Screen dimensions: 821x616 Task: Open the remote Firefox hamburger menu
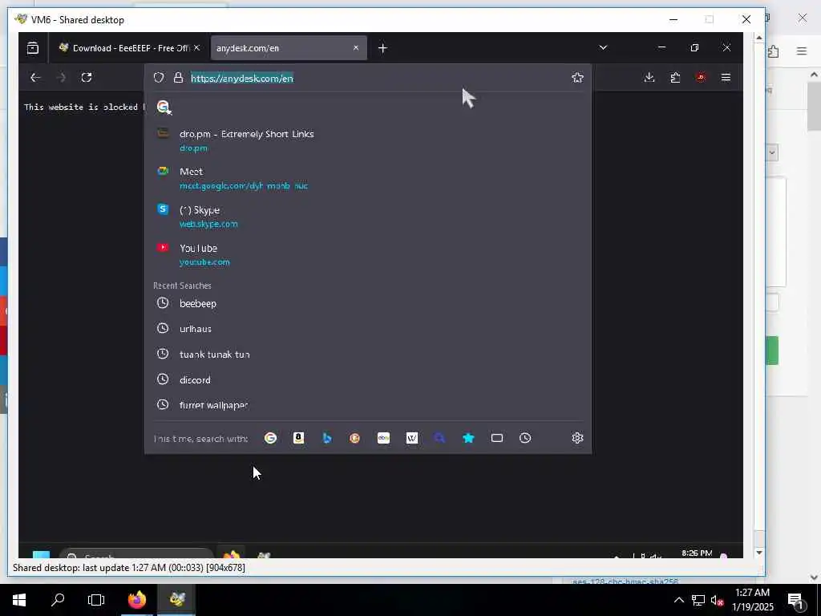coord(726,78)
